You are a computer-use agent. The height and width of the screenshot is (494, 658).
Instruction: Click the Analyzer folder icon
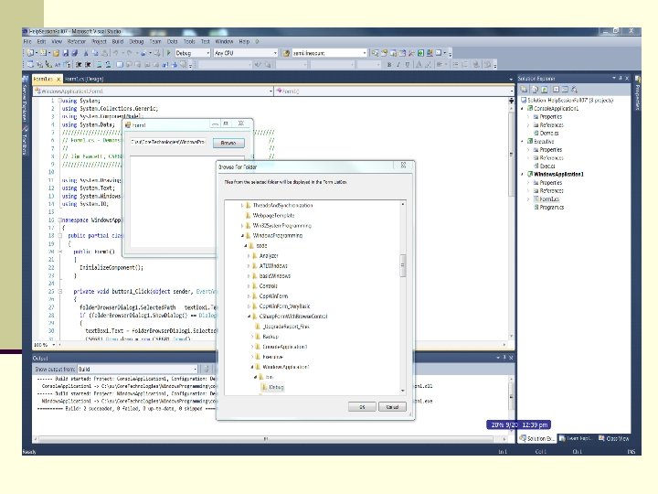coord(253,255)
